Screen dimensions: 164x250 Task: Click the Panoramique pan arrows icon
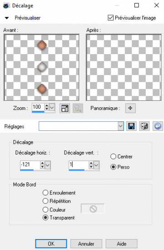(130, 108)
